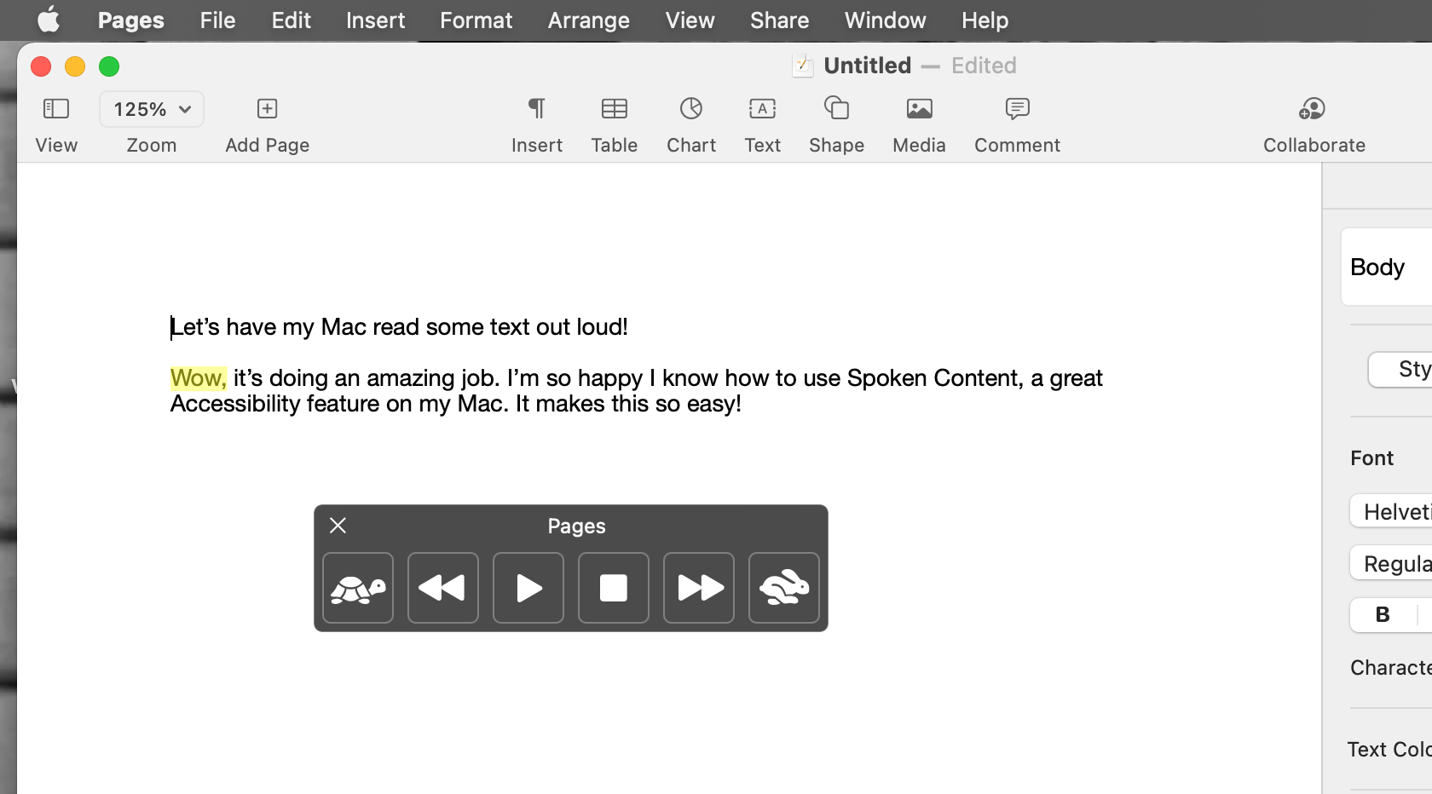1432x794 pixels.
Task: Click the Media toolbar icon
Action: (918, 109)
